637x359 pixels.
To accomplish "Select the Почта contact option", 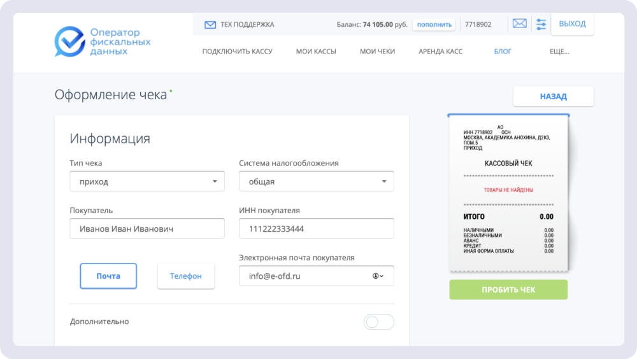I will (108, 276).
